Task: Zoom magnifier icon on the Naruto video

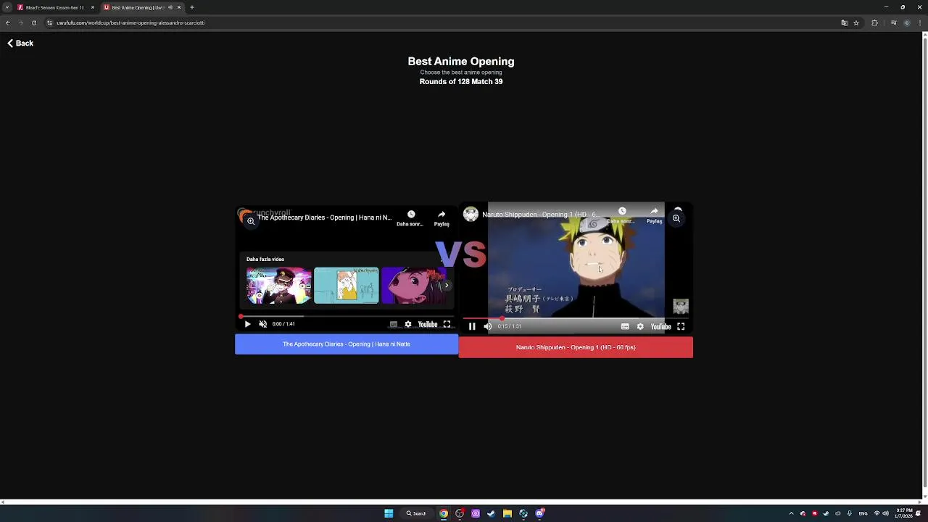Action: 676,218
